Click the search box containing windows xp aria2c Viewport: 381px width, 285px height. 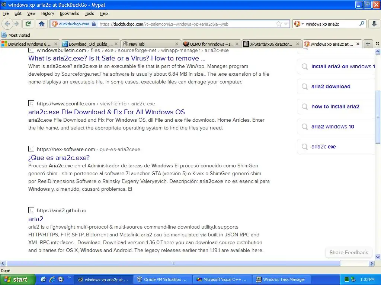(330, 24)
